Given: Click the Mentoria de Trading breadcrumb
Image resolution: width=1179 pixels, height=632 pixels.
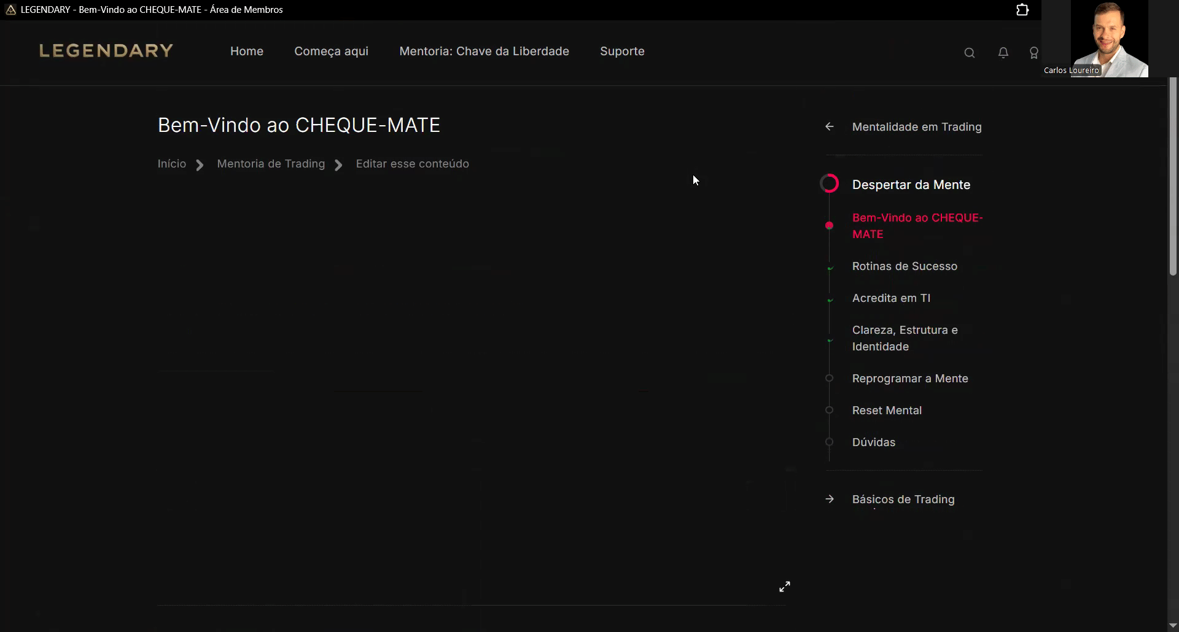Looking at the screenshot, I should click(x=271, y=164).
